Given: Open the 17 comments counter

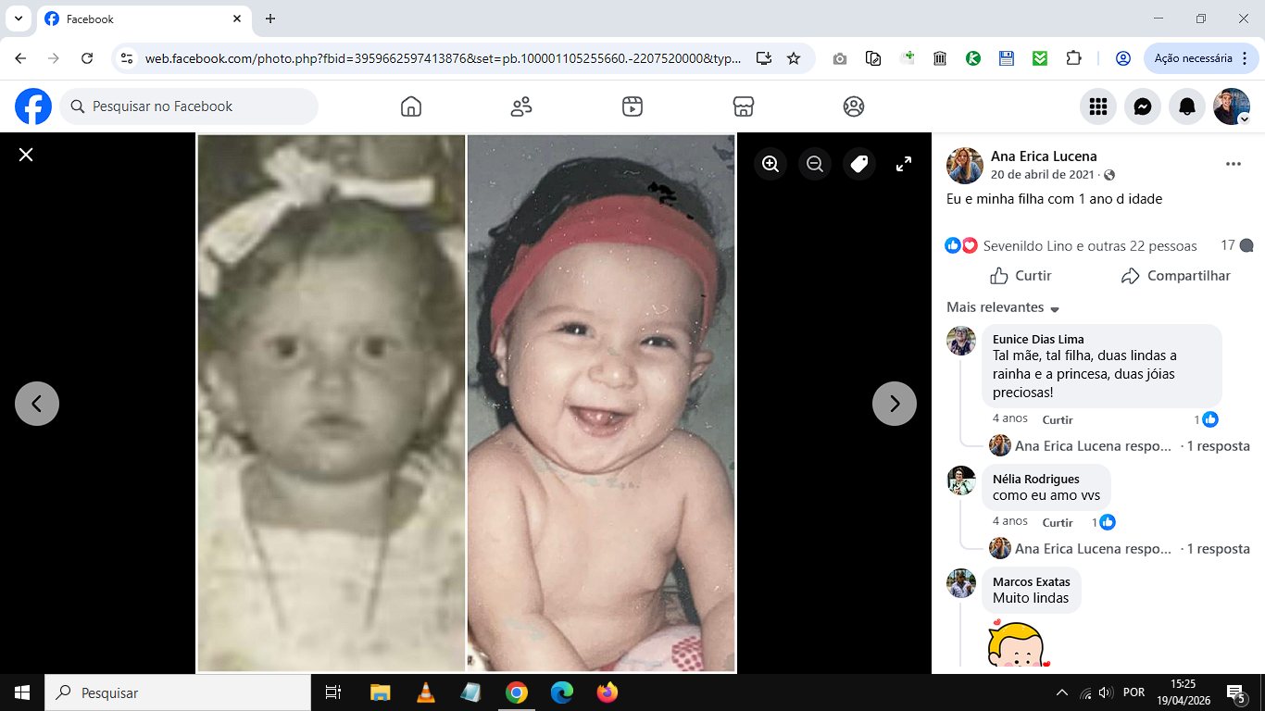Looking at the screenshot, I should click(x=1236, y=245).
